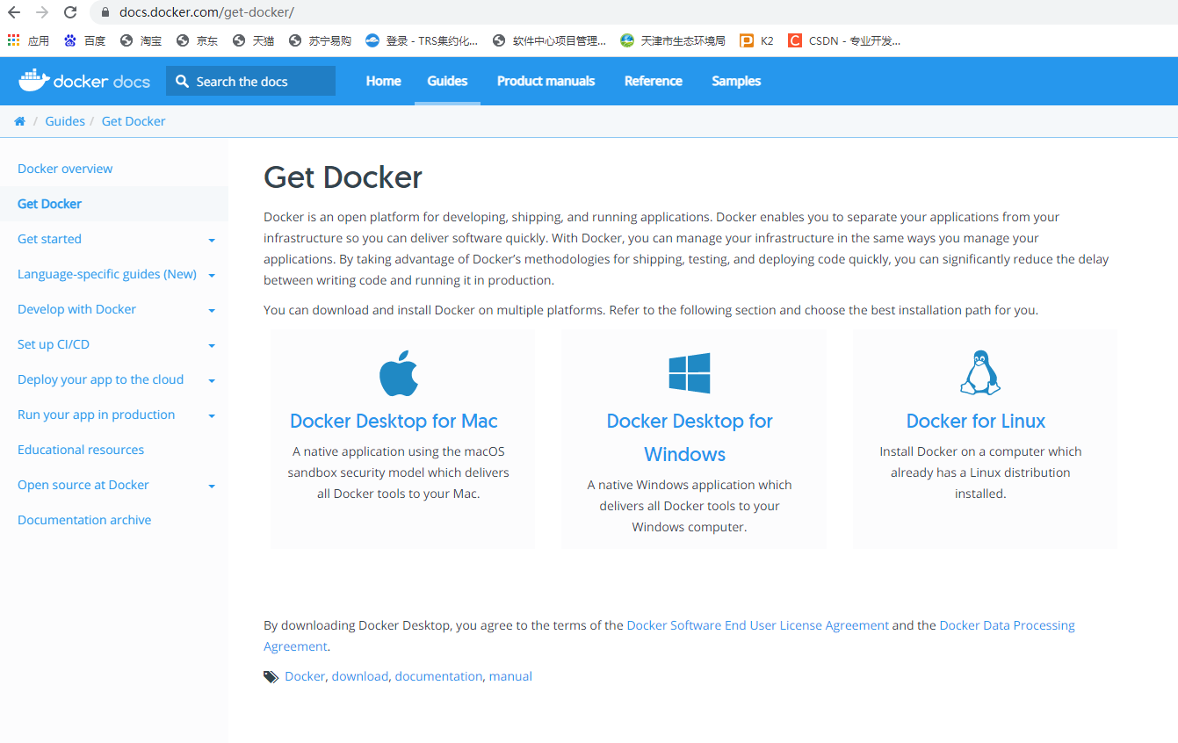This screenshot has height=743, width=1178.
Task: Click the browser forward arrow
Action: point(42,12)
